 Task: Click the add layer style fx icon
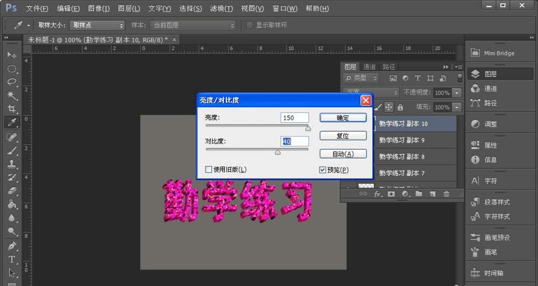[x=378, y=194]
